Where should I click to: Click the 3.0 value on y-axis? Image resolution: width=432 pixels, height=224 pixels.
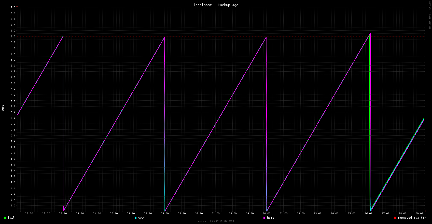pos(13,124)
